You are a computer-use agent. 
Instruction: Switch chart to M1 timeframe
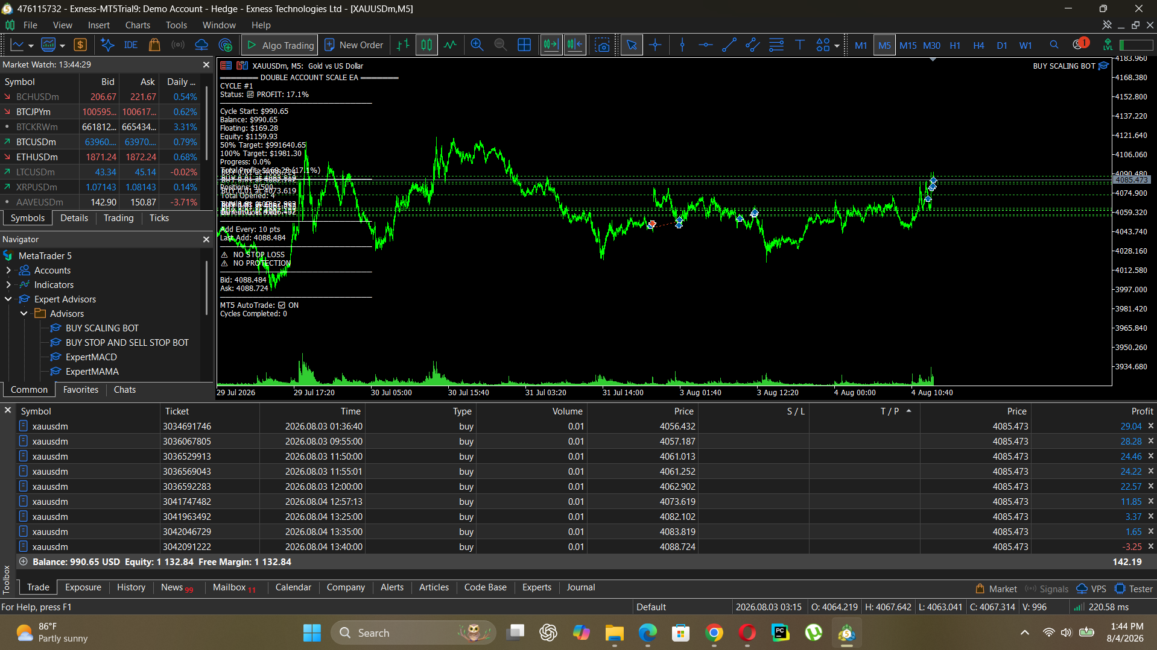[x=861, y=45]
